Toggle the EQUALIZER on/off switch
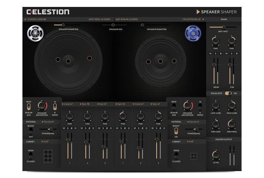The image size is (264, 178). point(228,93)
